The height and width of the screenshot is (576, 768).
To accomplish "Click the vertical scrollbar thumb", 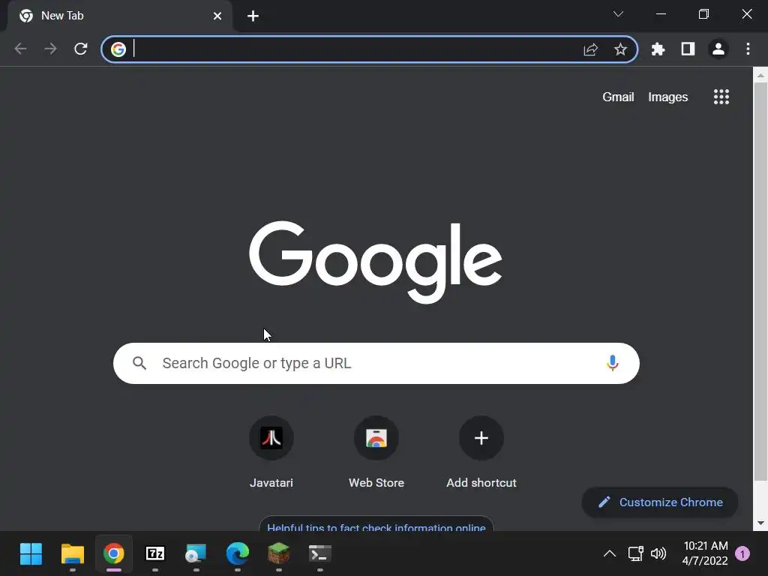I will pyautogui.click(x=760, y=282).
